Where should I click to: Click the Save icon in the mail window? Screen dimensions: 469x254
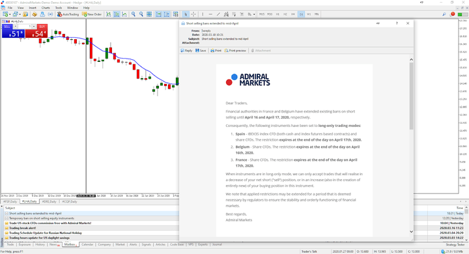(x=201, y=51)
